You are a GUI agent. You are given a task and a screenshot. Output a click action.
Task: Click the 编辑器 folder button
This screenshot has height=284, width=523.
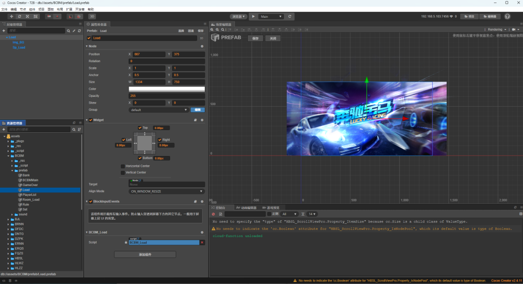point(490,16)
